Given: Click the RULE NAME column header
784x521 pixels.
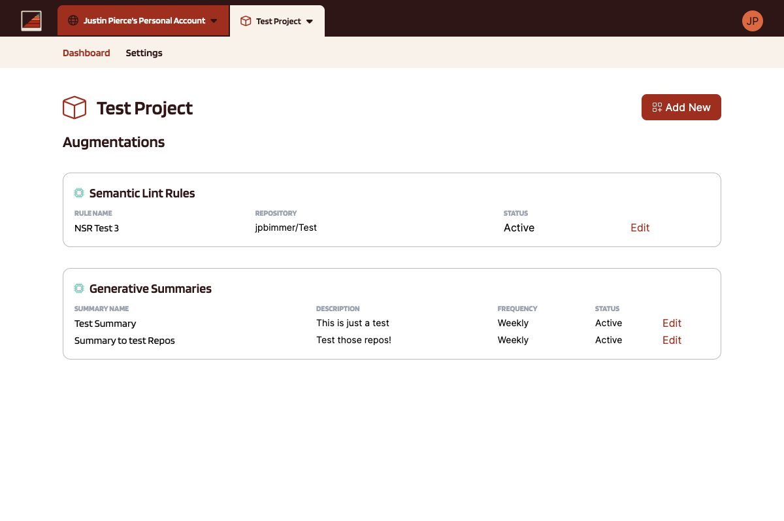Looking at the screenshot, I should pos(93,213).
